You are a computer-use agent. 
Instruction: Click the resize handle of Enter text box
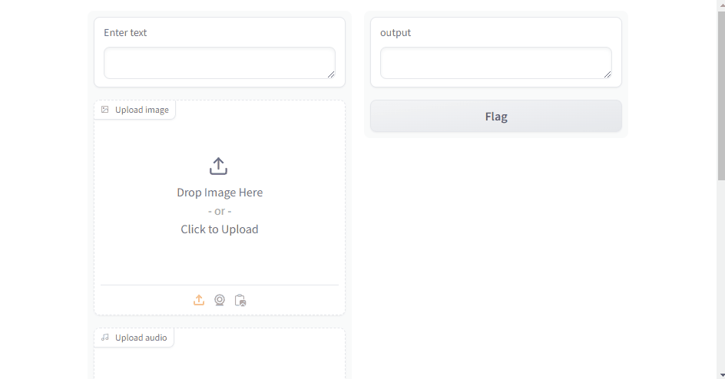[331, 74]
